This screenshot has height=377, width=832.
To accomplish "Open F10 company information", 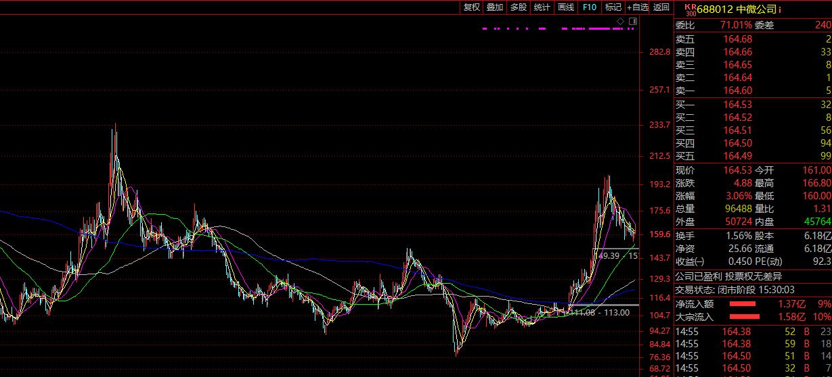I will (x=590, y=7).
